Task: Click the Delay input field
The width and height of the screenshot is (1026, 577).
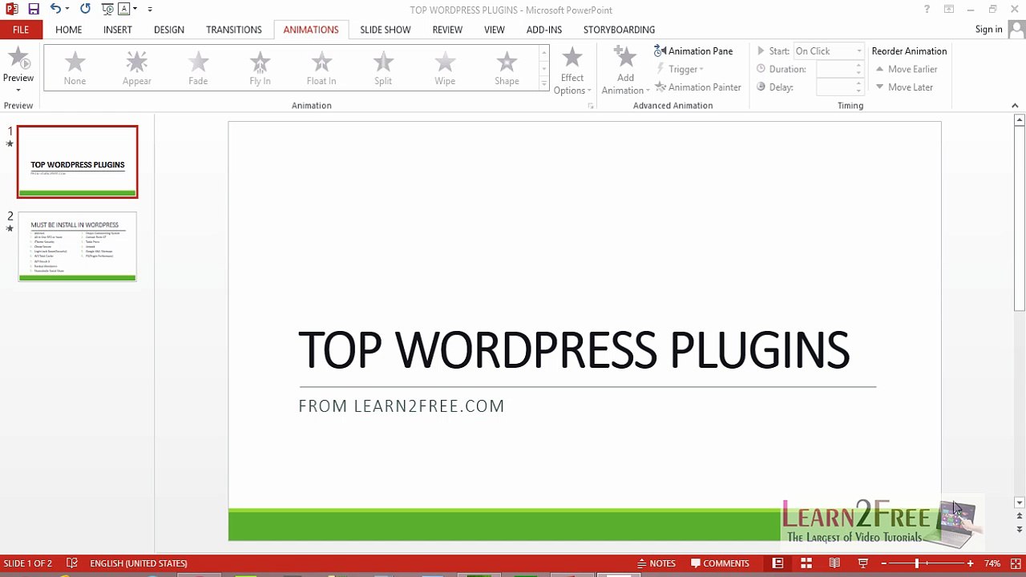Action: (x=839, y=87)
